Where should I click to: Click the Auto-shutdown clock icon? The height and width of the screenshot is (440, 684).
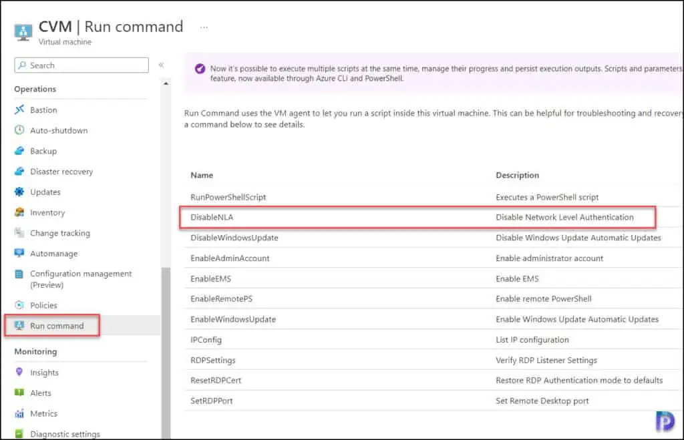[19, 130]
